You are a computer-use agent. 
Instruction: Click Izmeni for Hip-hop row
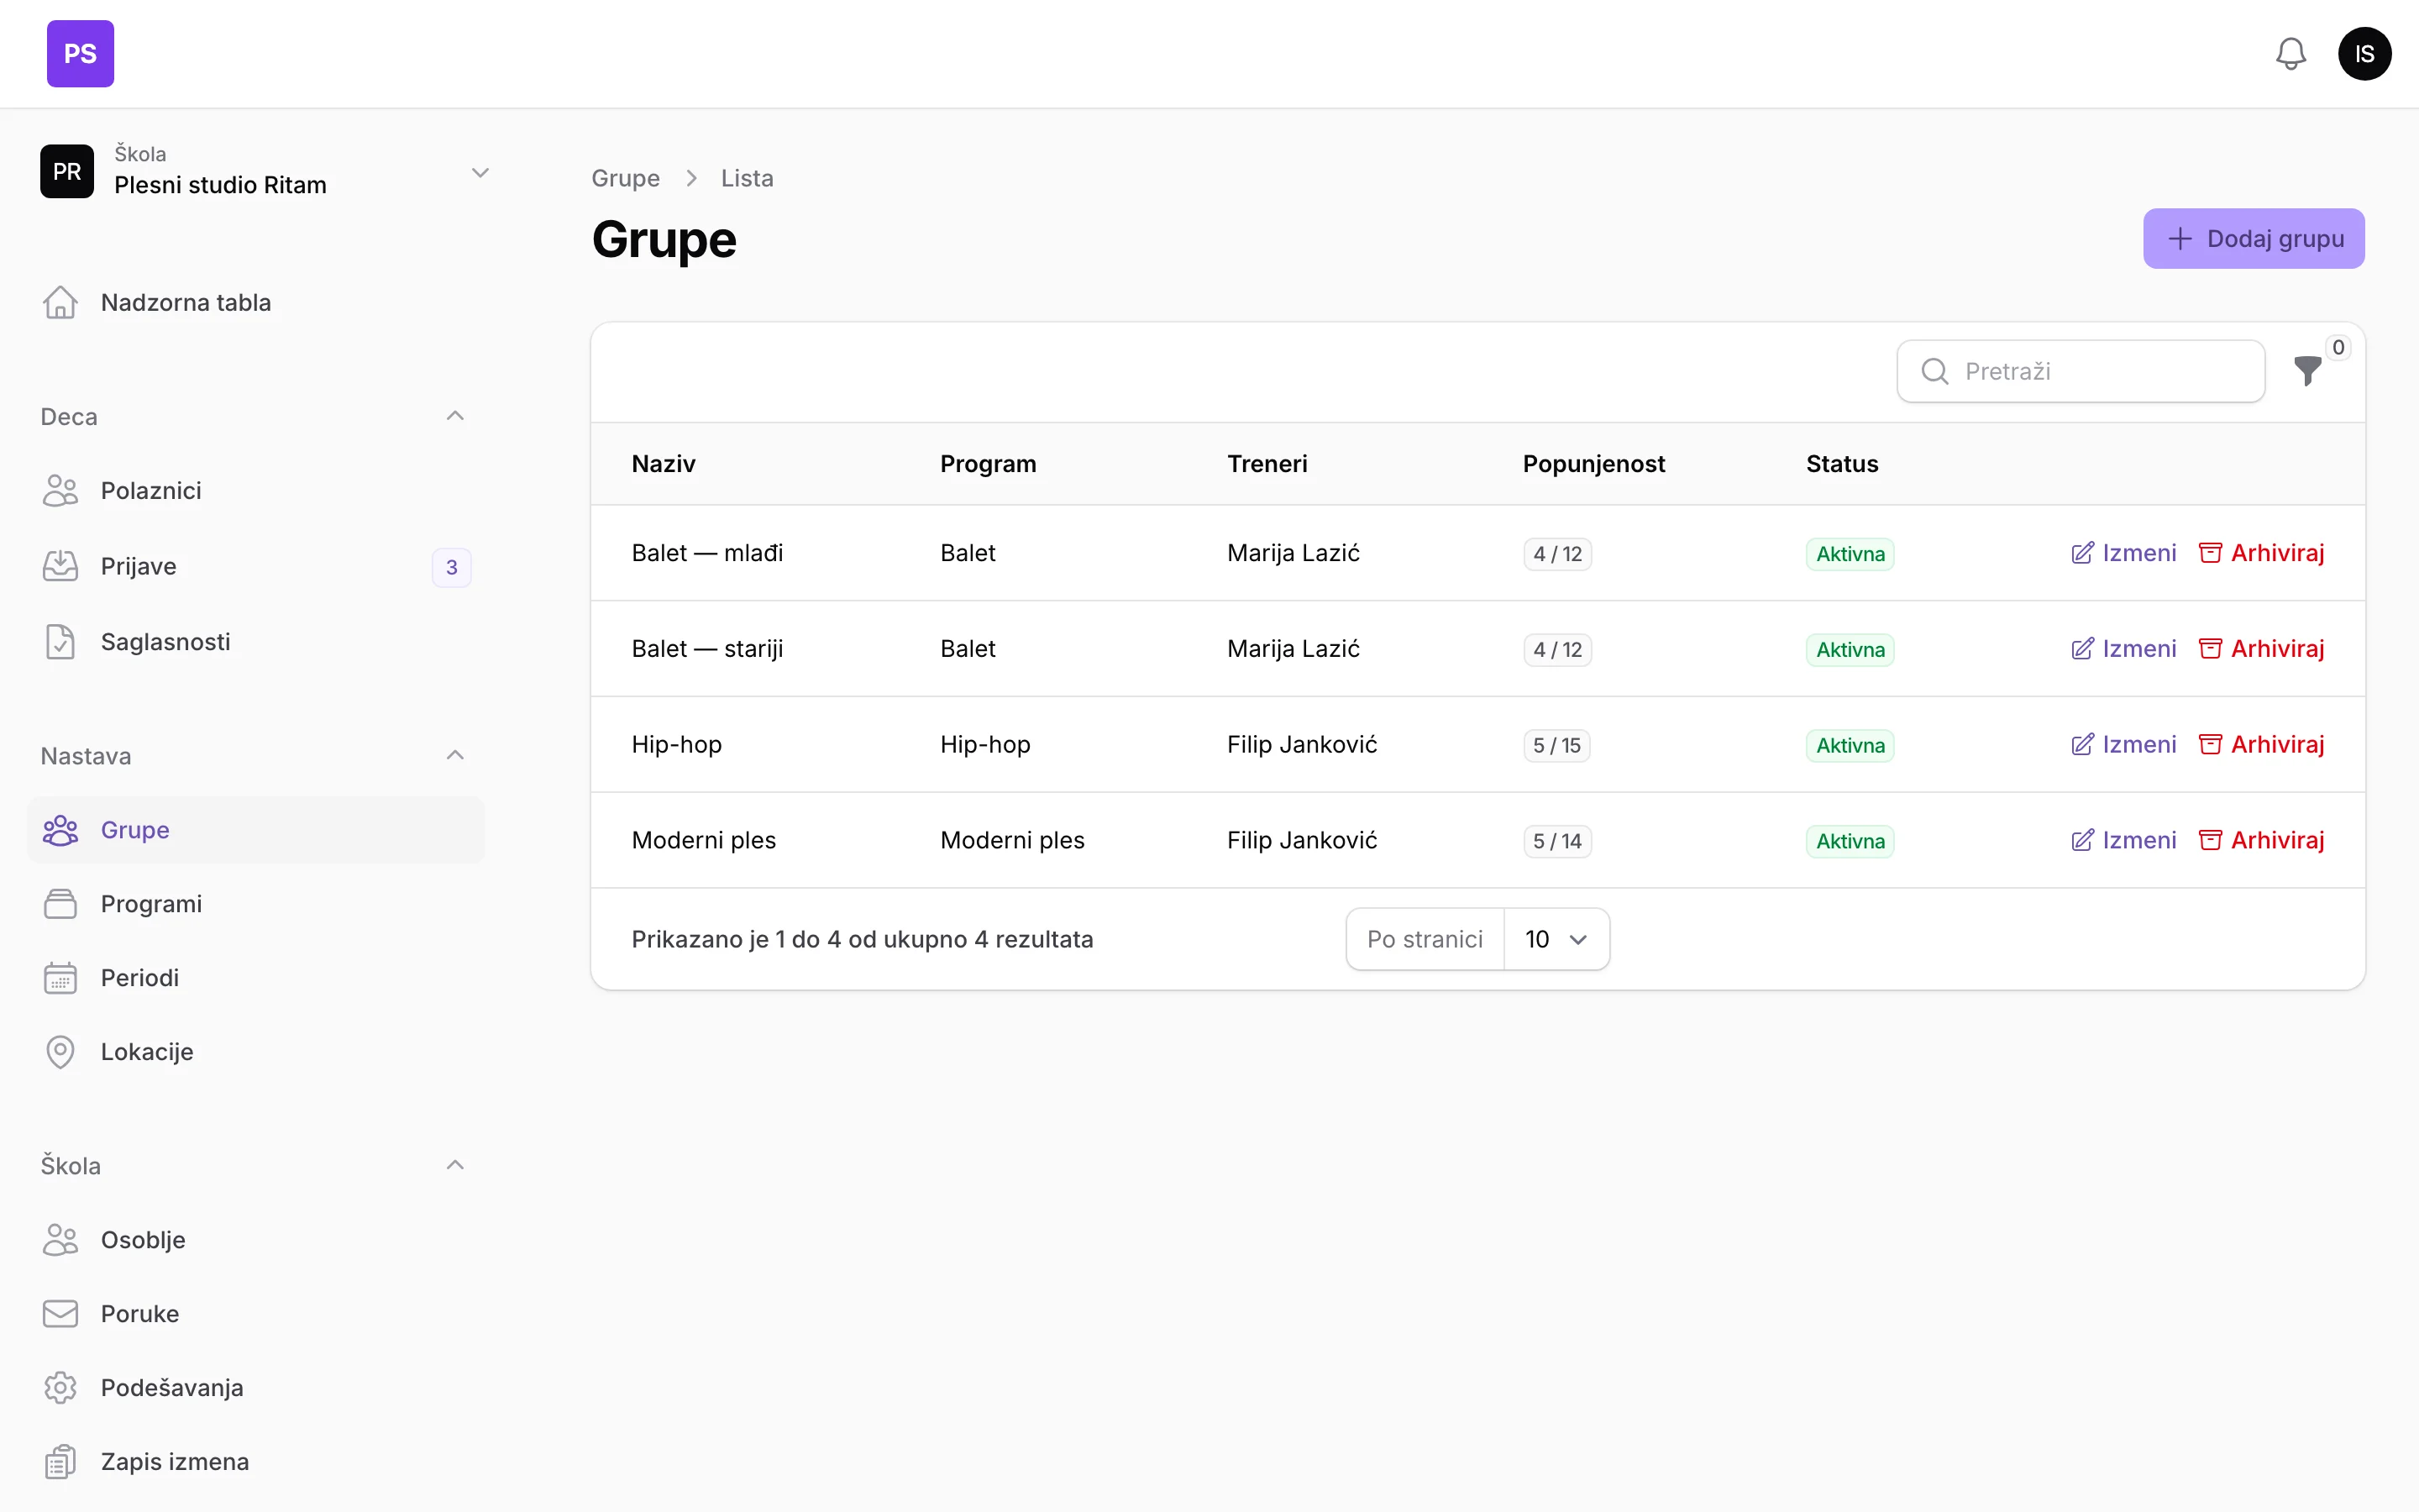coord(2123,745)
